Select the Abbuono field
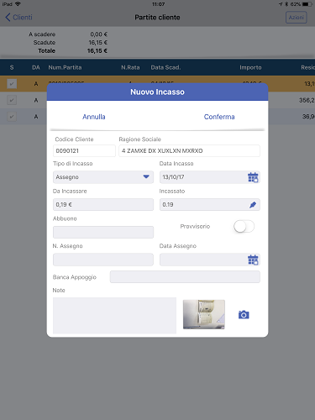Screen dimensions: 315x420 [103, 232]
